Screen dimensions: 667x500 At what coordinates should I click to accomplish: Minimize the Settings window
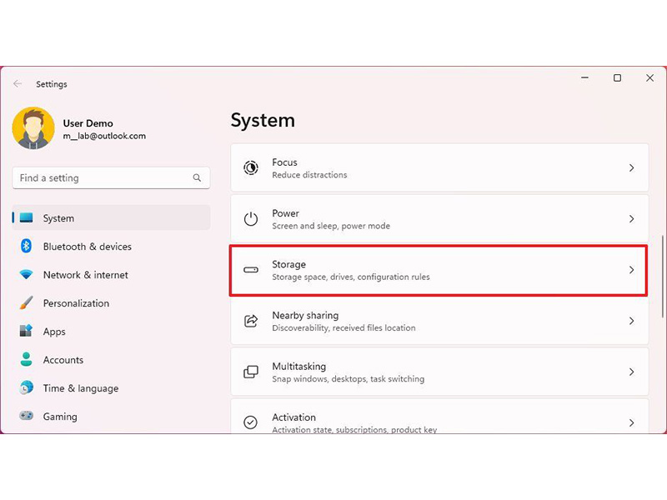pyautogui.click(x=585, y=77)
